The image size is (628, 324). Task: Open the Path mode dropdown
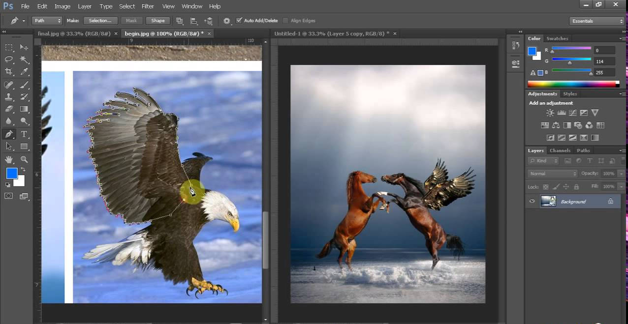coord(47,21)
